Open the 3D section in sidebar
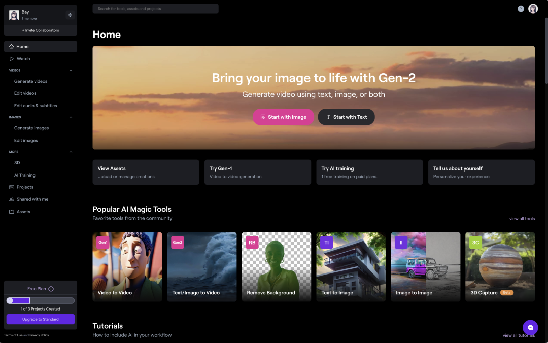This screenshot has width=548, height=343. [17, 163]
